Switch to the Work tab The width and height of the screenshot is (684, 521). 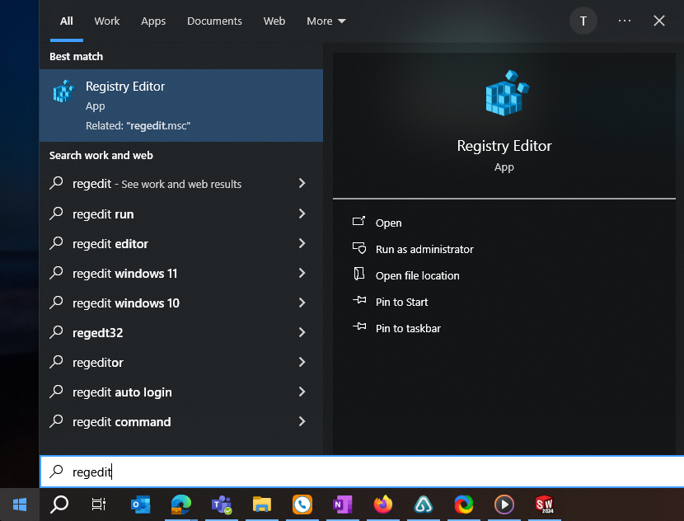click(x=107, y=21)
